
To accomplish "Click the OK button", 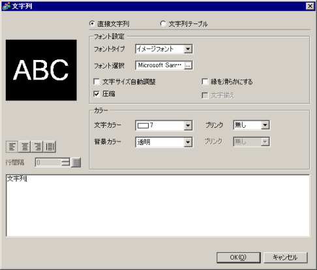I will click(239, 258).
